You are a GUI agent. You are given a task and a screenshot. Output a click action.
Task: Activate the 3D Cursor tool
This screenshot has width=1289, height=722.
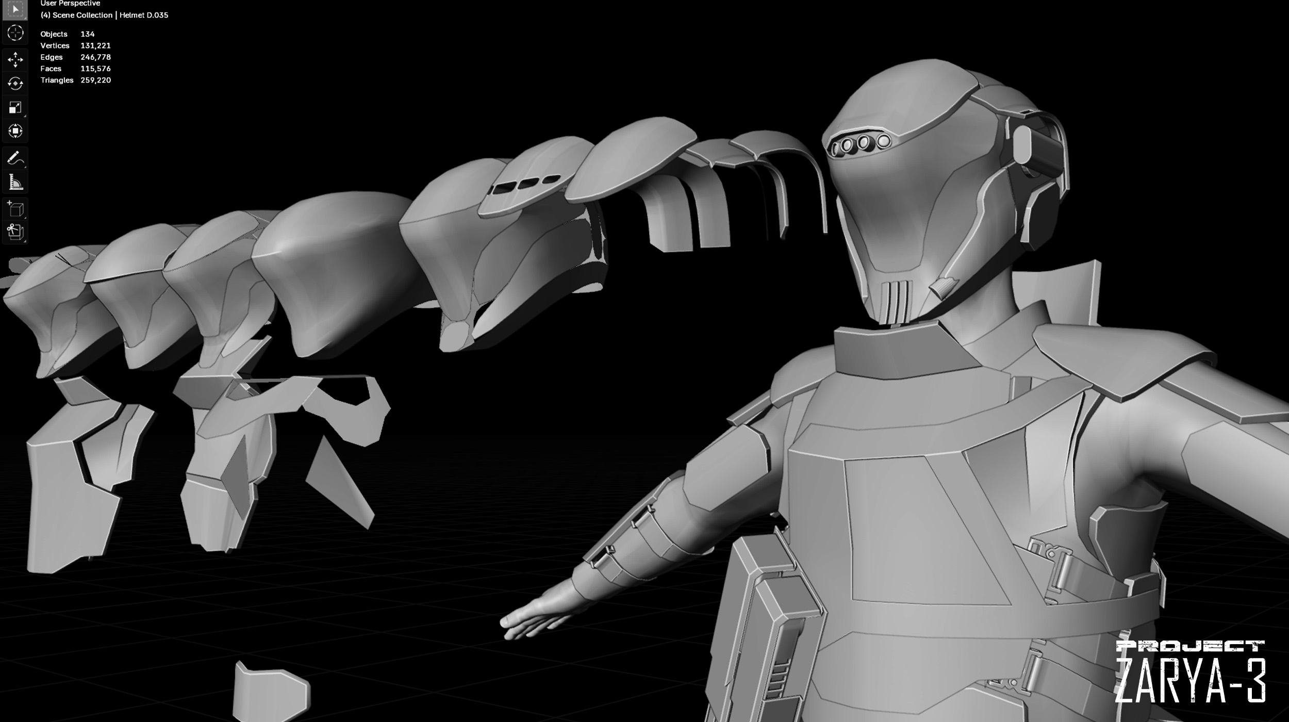[15, 33]
